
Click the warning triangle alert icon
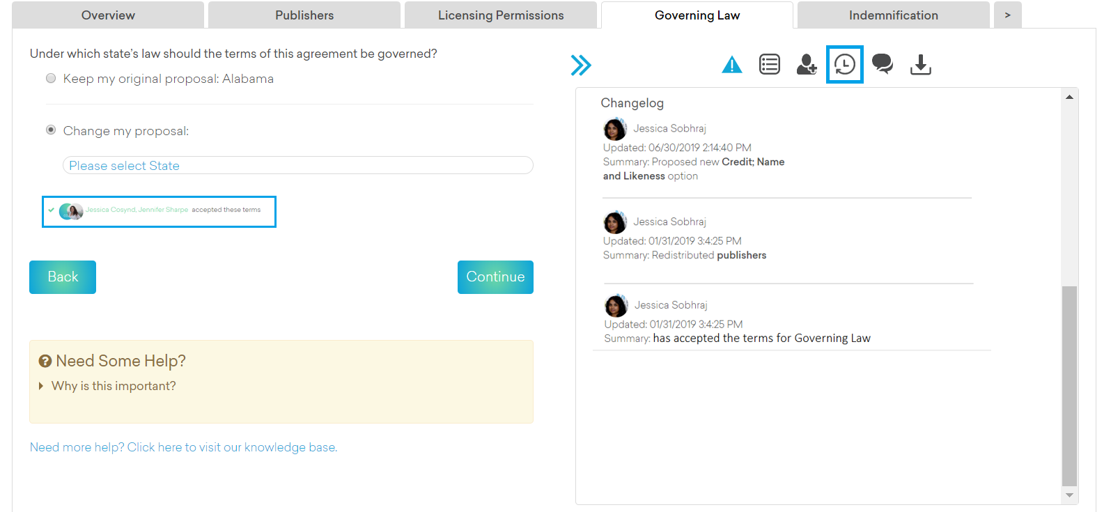pyautogui.click(x=731, y=65)
